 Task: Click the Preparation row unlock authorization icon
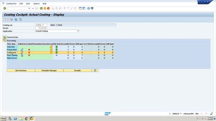tap(22, 50)
